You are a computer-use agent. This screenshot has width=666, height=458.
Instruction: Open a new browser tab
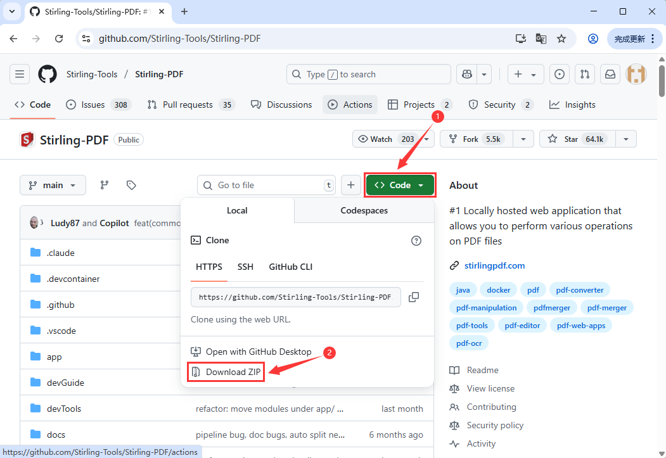click(x=184, y=11)
